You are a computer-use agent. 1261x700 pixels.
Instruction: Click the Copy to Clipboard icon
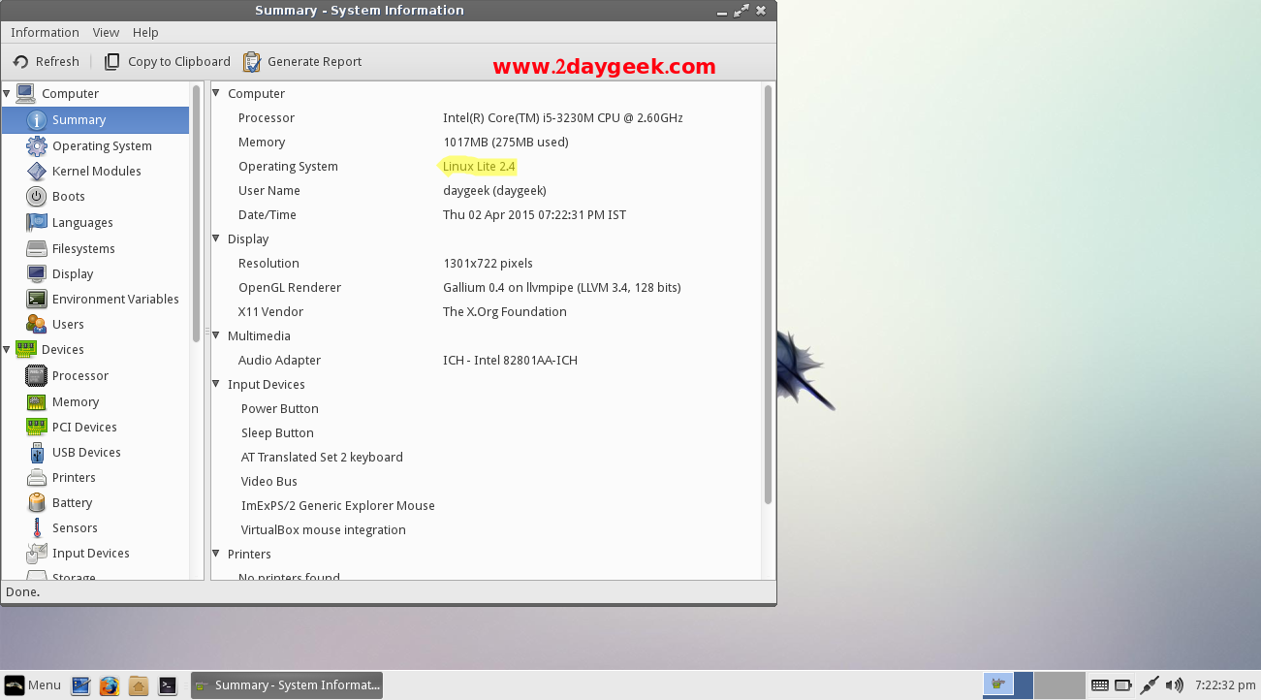pyautogui.click(x=112, y=62)
